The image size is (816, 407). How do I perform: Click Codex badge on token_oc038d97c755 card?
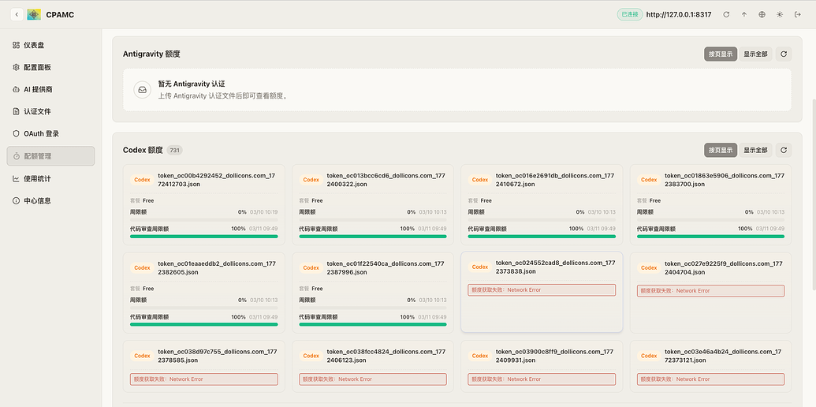[x=142, y=356]
